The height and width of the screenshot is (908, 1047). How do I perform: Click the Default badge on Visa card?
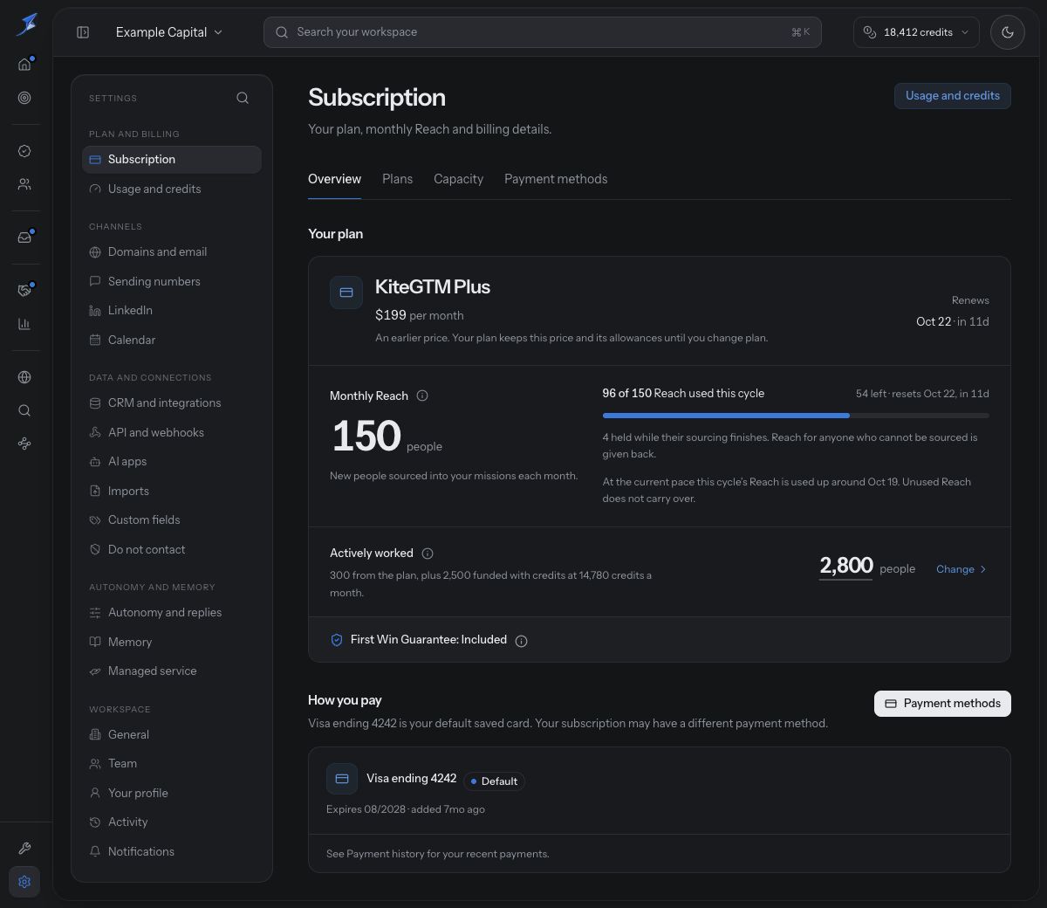click(x=495, y=781)
